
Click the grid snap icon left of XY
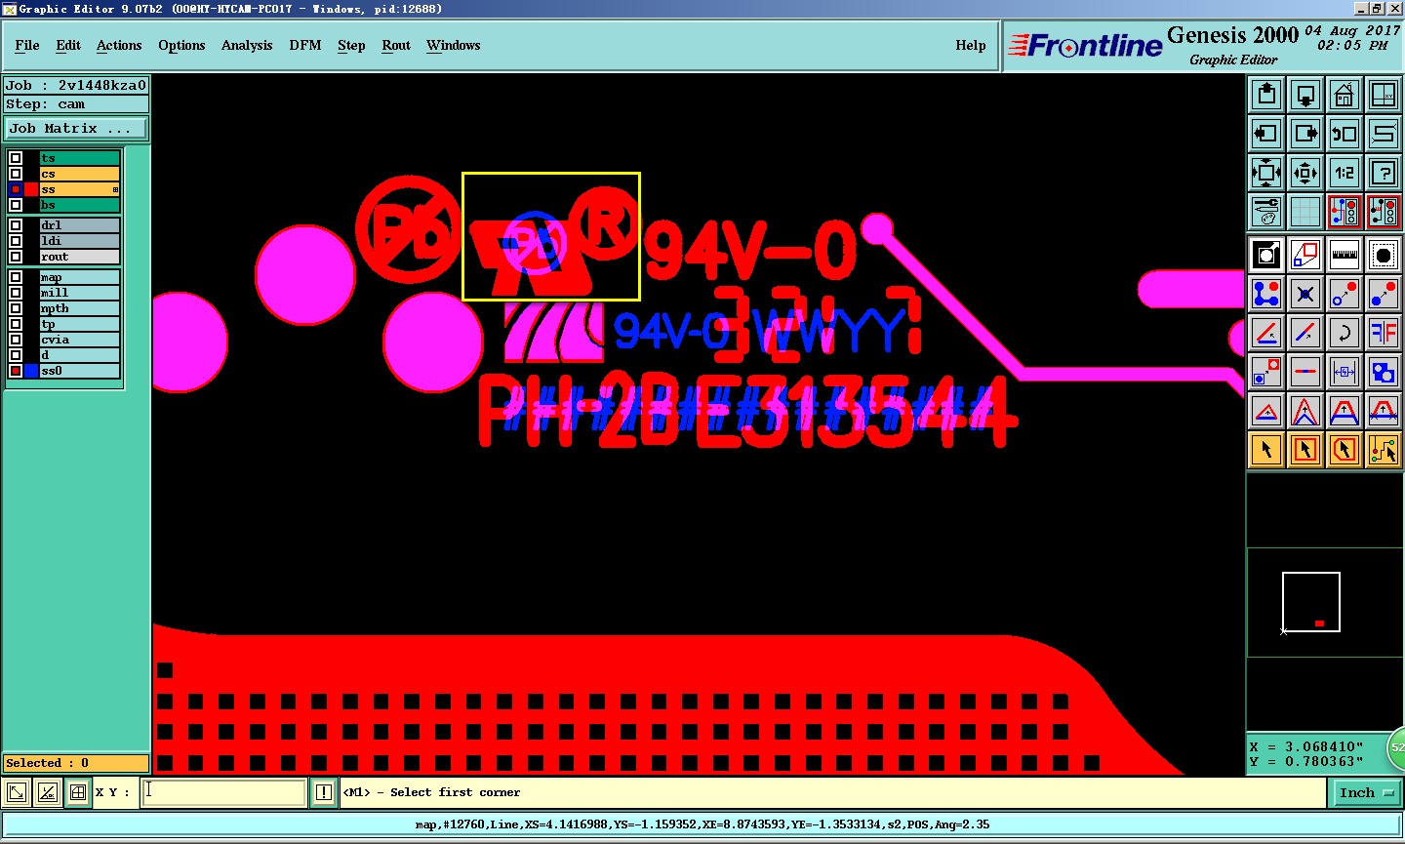pyautogui.click(x=78, y=792)
